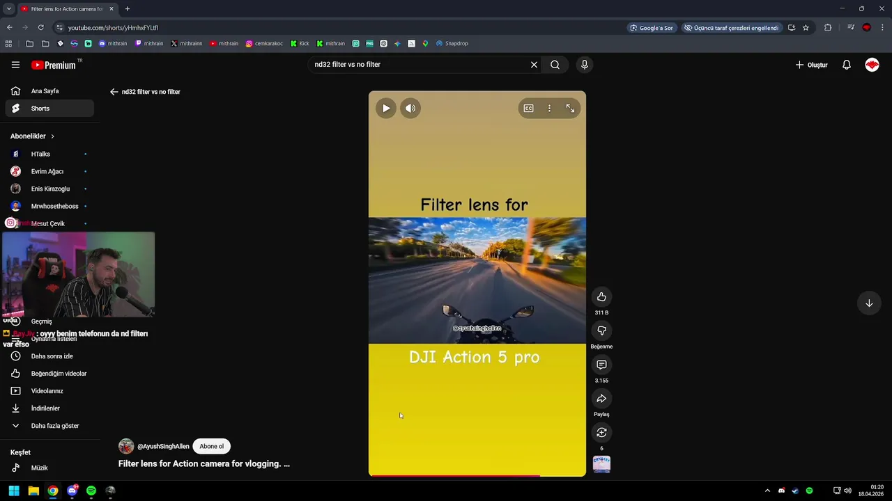Image resolution: width=892 pixels, height=501 pixels.
Task: Like the Short with thumbs up
Action: pos(601,297)
